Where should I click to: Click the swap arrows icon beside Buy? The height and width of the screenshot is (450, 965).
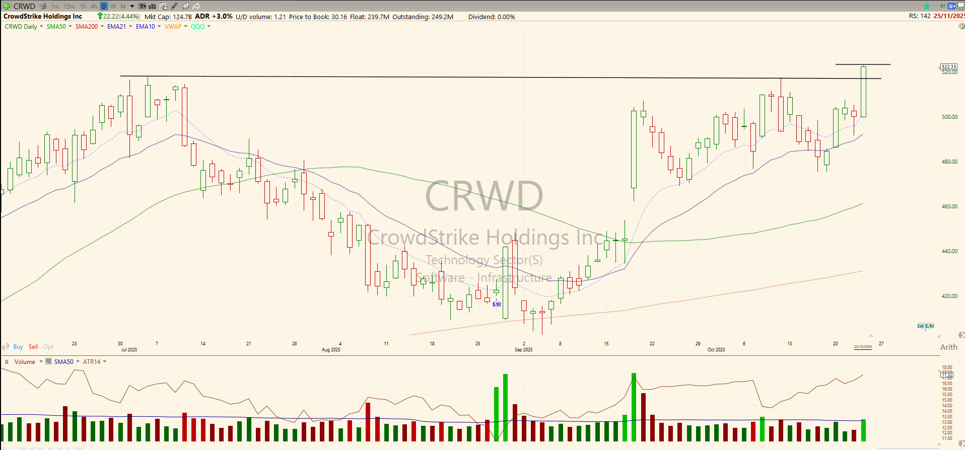[x=6, y=347]
